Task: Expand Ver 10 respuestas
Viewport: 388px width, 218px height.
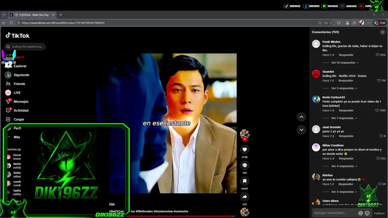Action: [345, 63]
